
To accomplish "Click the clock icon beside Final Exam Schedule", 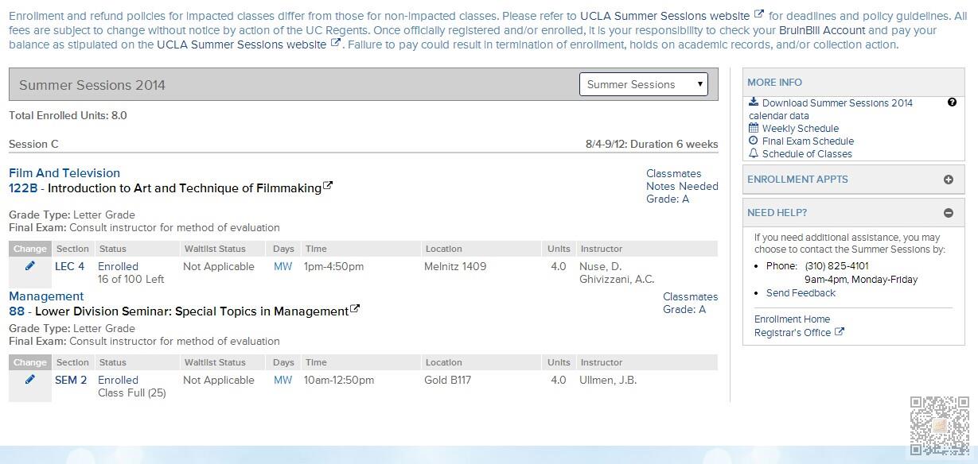I will pos(754,141).
